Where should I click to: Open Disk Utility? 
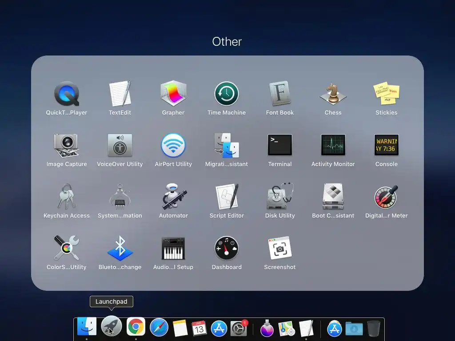point(280,196)
